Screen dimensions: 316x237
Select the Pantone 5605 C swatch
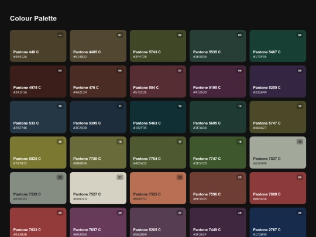(218, 117)
